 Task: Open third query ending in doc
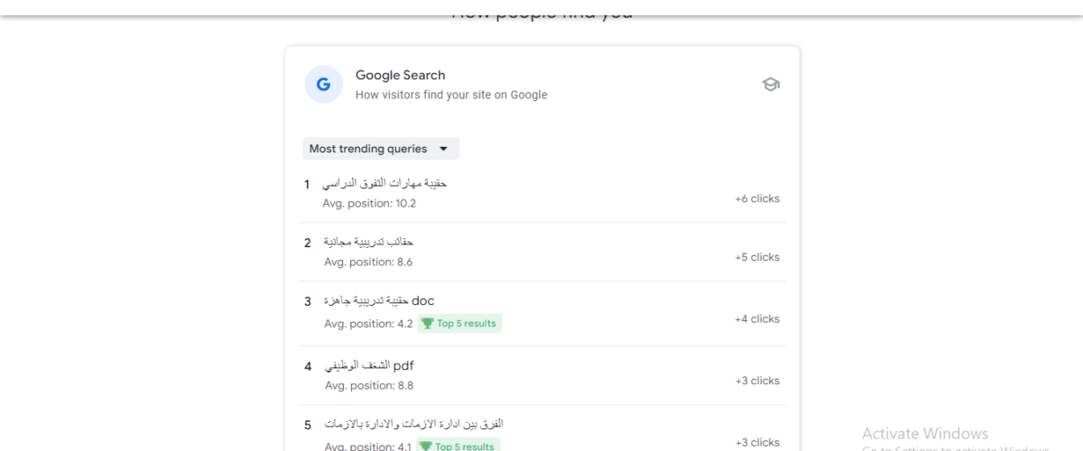coord(542,313)
